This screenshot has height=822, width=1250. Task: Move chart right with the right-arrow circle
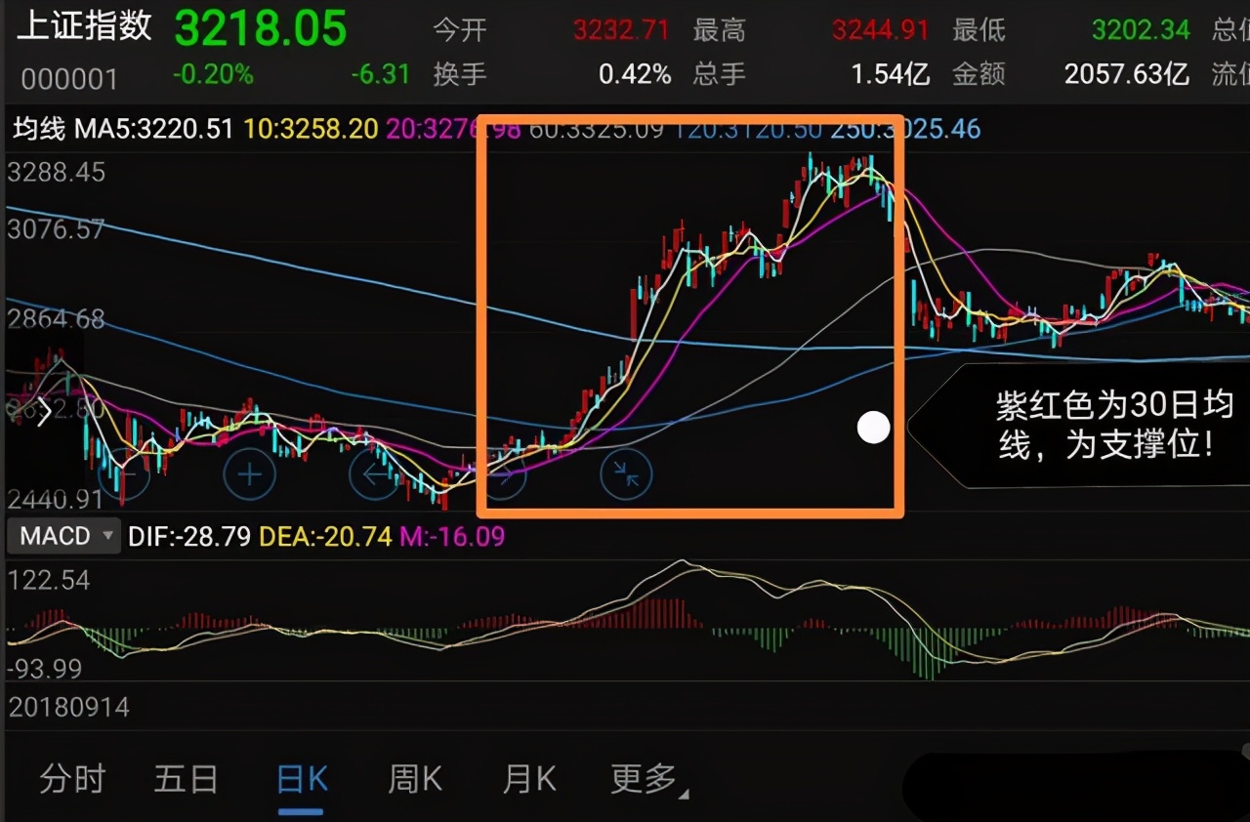click(502, 475)
